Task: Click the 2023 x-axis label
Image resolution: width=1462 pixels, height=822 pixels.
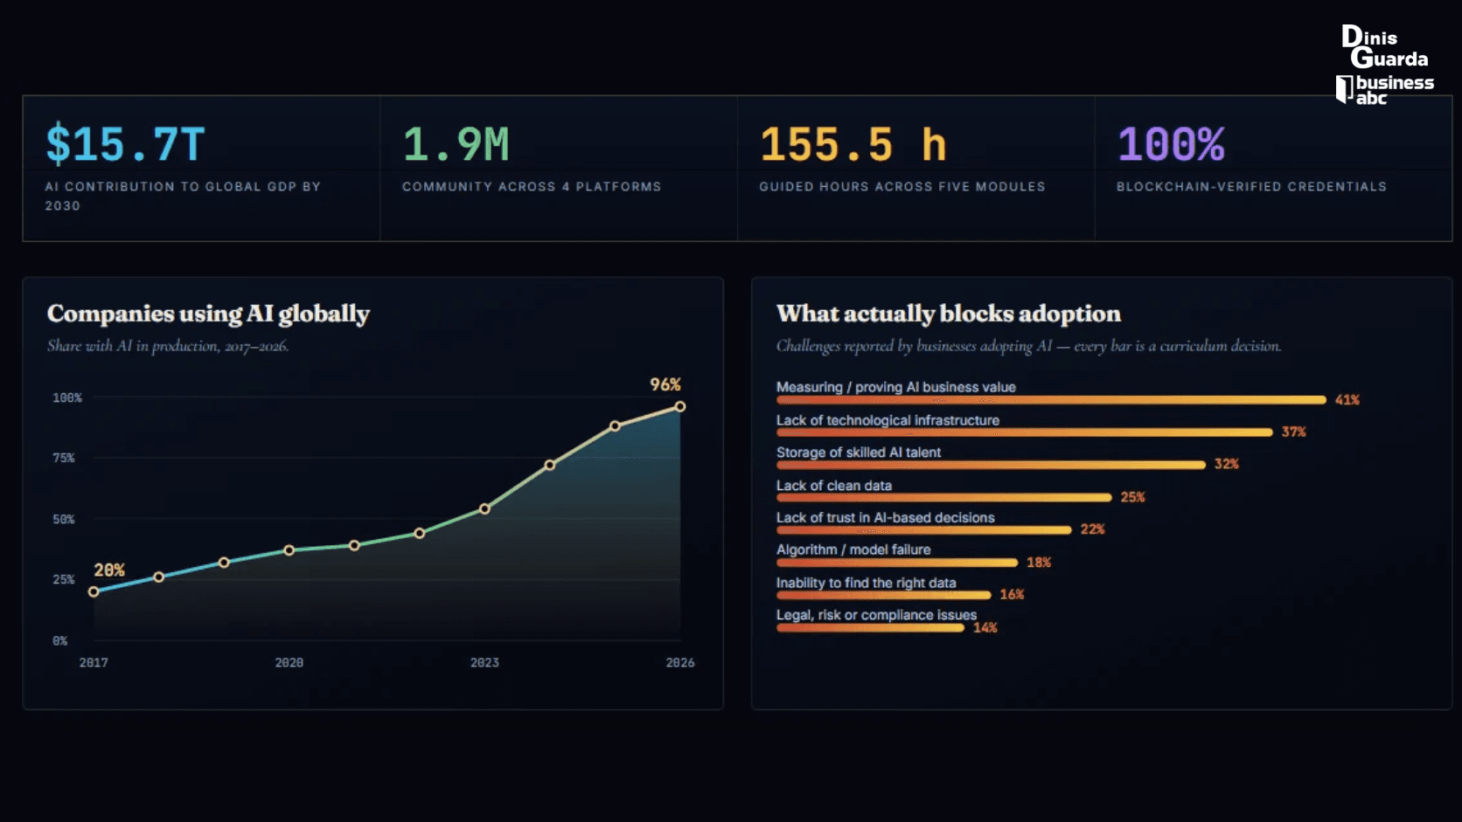Action: point(485,663)
